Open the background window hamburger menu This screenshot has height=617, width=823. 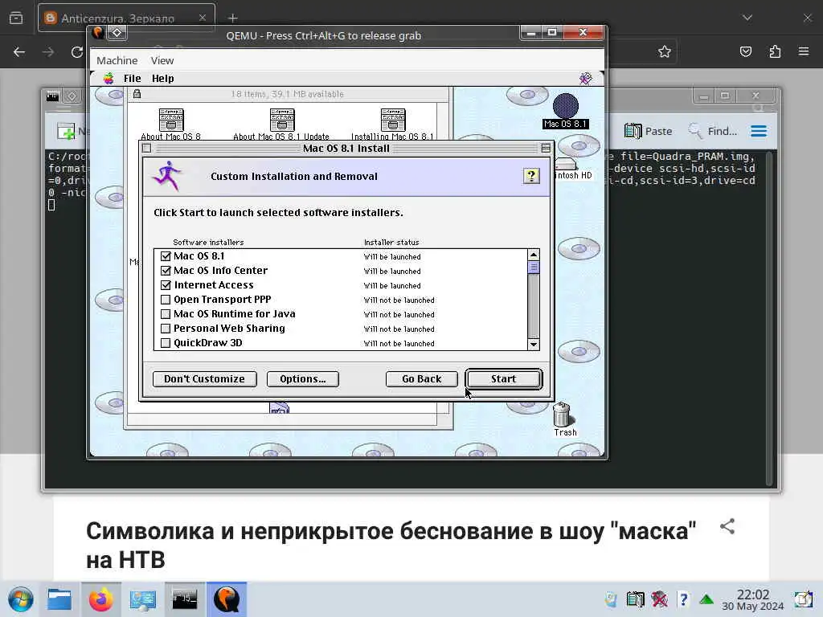pos(759,131)
